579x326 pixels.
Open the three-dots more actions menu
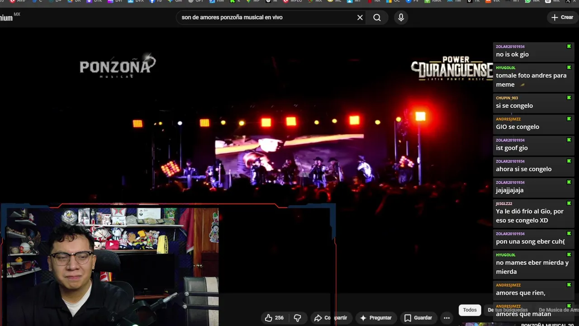[446, 318]
